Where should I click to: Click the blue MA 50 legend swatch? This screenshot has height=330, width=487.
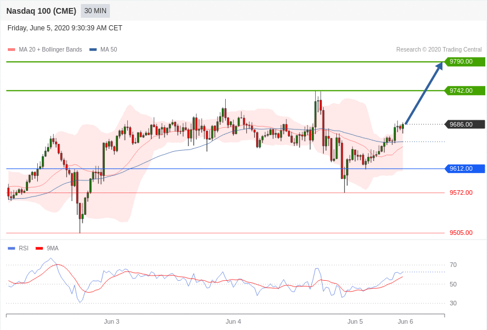[x=93, y=50]
